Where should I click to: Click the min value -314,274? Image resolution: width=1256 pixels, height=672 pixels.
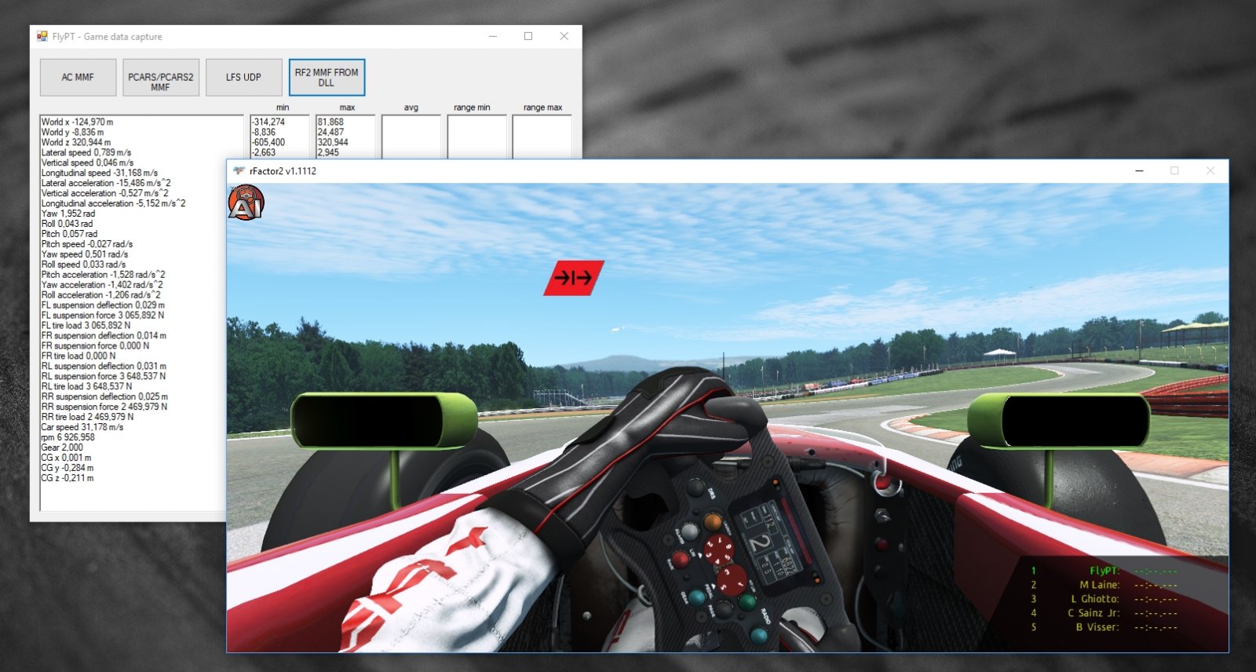click(x=269, y=122)
